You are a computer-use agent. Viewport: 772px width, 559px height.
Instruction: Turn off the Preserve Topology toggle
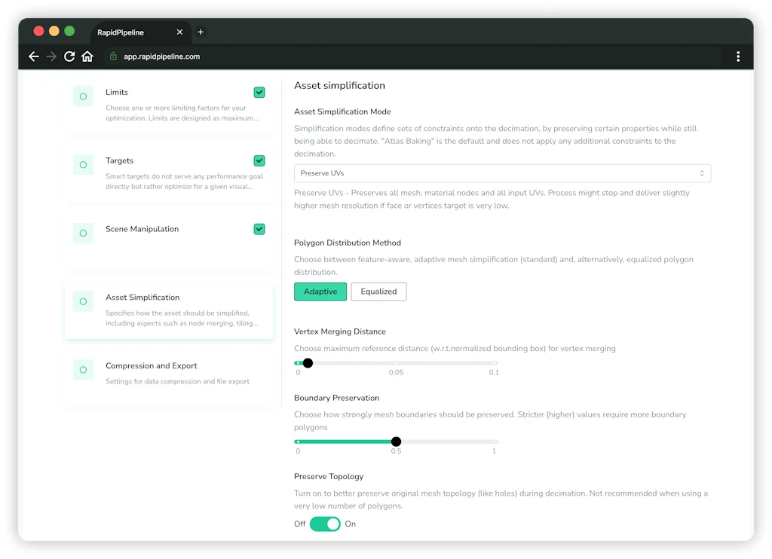click(324, 524)
